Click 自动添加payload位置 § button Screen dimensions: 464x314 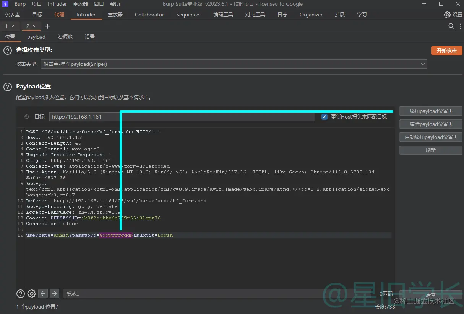coord(430,137)
